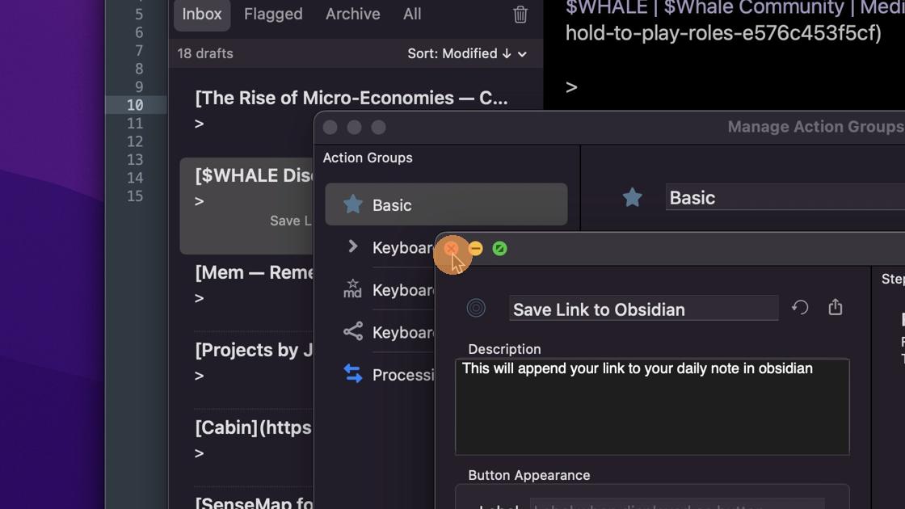Click the Basic group name field
Image resolution: width=905 pixels, height=509 pixels.
pos(784,198)
